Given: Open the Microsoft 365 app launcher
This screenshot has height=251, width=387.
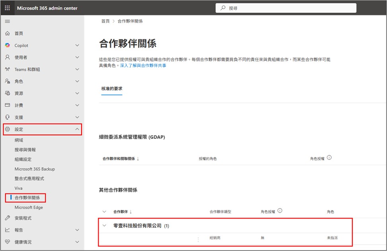Looking at the screenshot, I should 7,8.
